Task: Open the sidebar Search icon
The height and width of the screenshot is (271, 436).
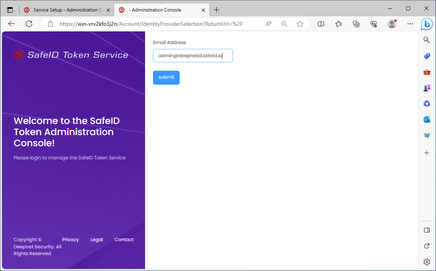Action: coord(426,40)
